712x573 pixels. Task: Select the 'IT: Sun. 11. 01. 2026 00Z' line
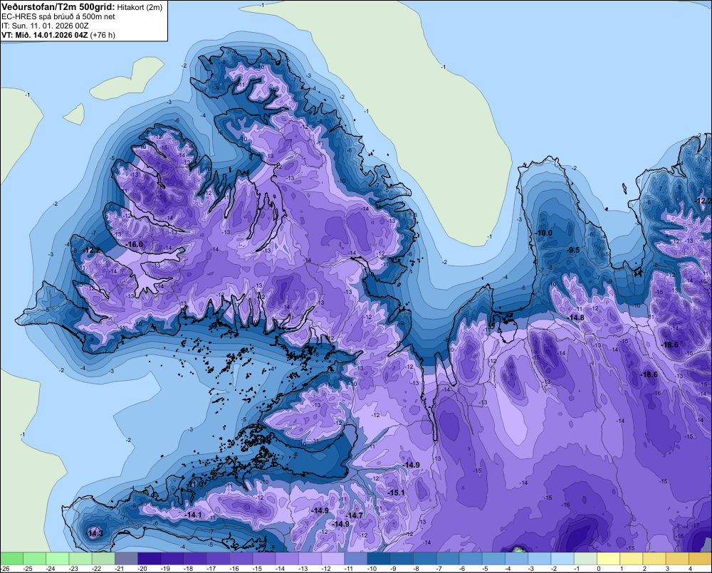coord(45,26)
